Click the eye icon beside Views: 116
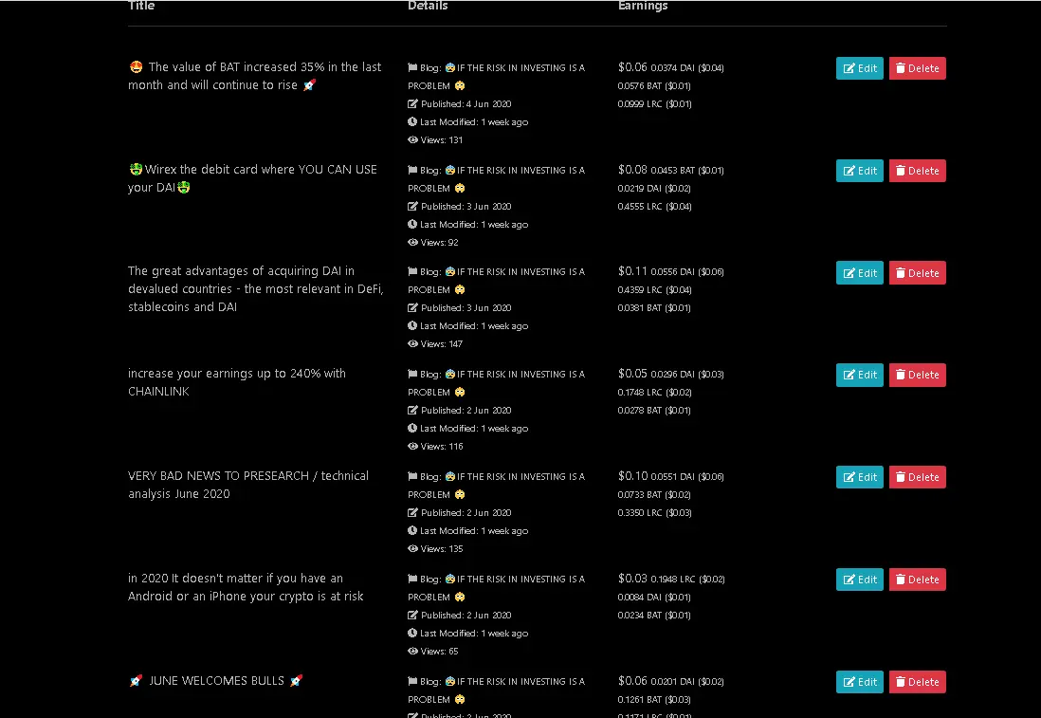The image size is (1041, 718). pyautogui.click(x=412, y=447)
